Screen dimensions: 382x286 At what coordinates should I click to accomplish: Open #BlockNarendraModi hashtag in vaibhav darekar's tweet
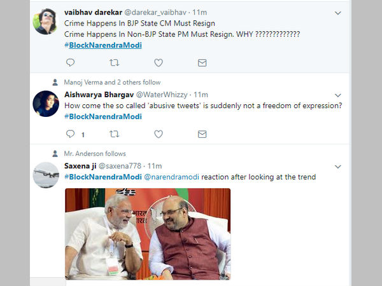pyautogui.click(x=103, y=45)
